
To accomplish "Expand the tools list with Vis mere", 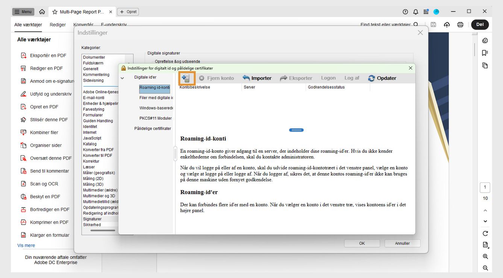I will coord(26,245).
